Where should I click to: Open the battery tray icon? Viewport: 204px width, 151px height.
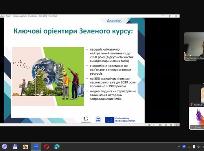[194, 147]
